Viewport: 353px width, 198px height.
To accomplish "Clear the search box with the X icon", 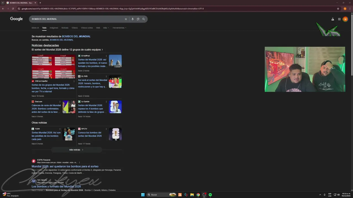I will point(126,19).
